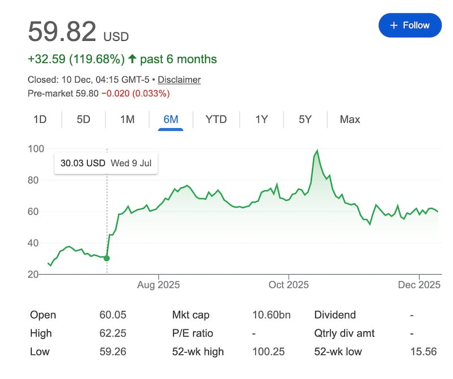The width and height of the screenshot is (453, 379).
Task: Switch to the YTD chart view
Action: tap(216, 120)
